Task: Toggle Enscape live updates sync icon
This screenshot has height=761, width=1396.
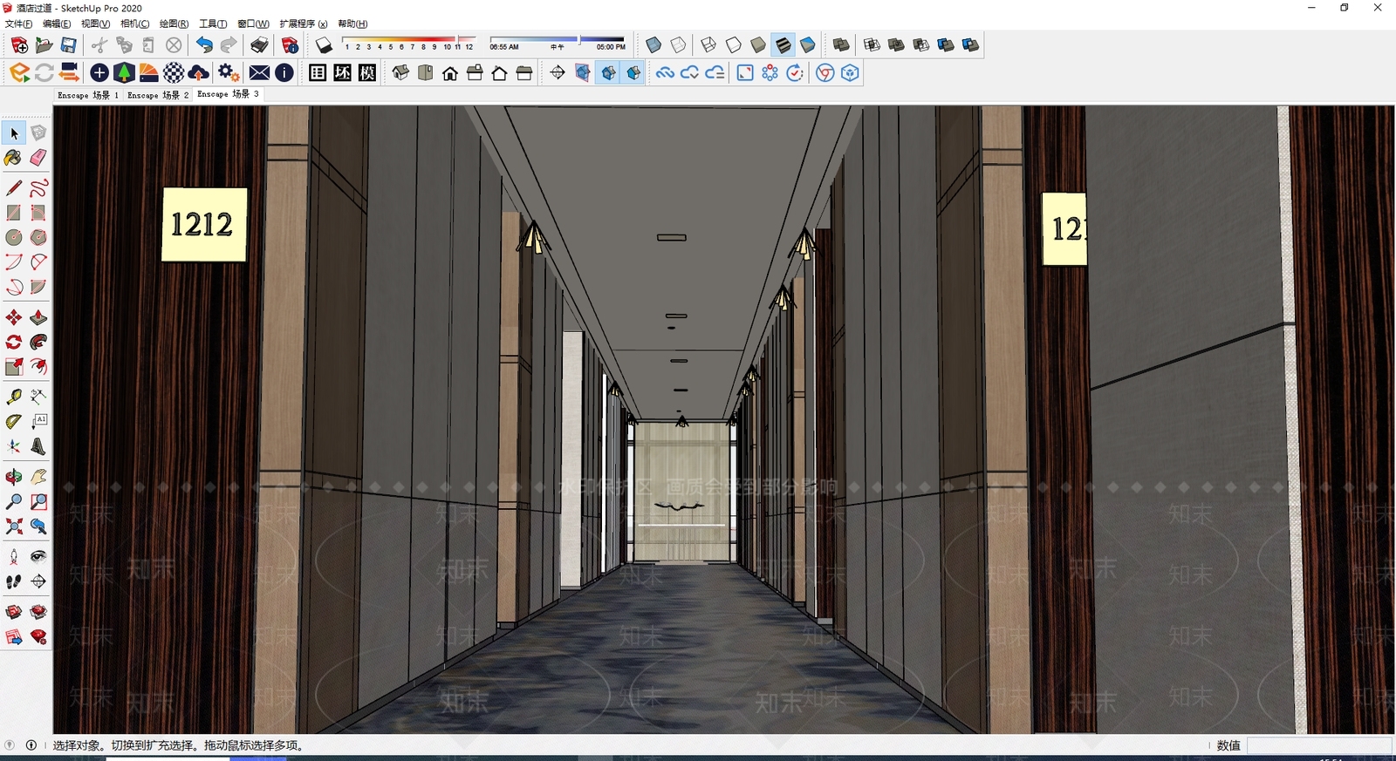Action: [x=44, y=73]
